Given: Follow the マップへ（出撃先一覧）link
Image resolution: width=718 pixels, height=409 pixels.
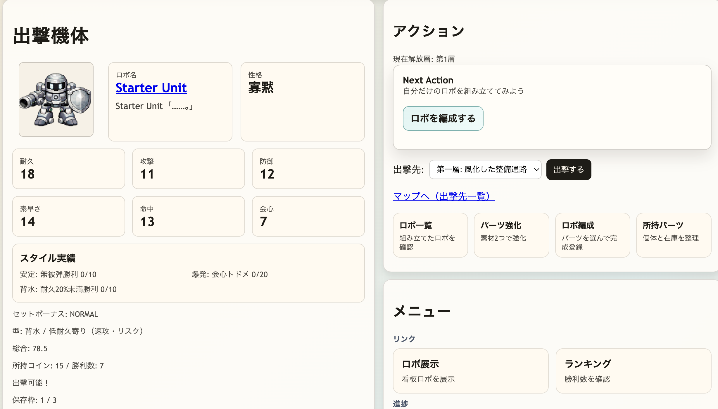Looking at the screenshot, I should tap(444, 196).
